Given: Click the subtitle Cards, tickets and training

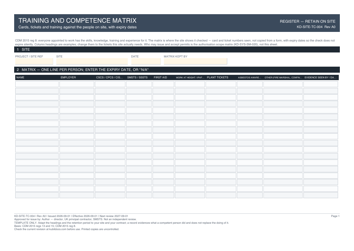Looking at the screenshot, I should [78, 27].
